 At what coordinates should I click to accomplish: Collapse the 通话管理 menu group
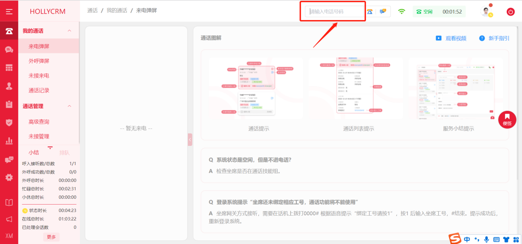coord(69,106)
